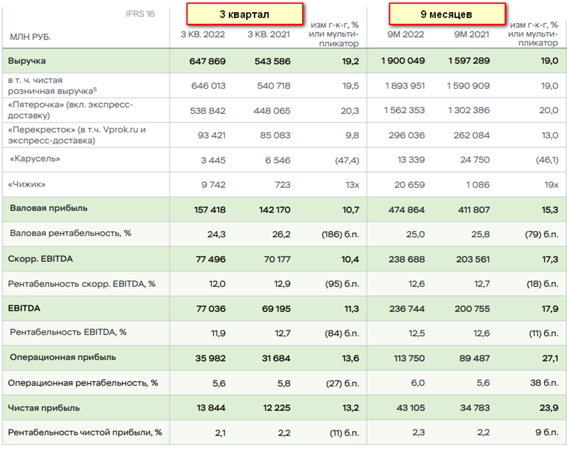Click the '3 КВ. 2022' column header
Screen dimensions: 567x450
tap(203, 35)
